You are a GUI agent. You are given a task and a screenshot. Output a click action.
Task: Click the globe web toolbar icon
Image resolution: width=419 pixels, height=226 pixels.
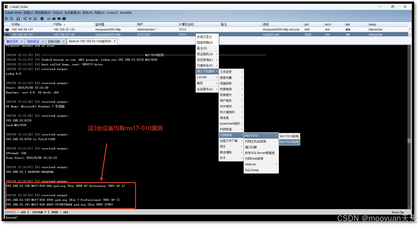[x=42, y=19]
